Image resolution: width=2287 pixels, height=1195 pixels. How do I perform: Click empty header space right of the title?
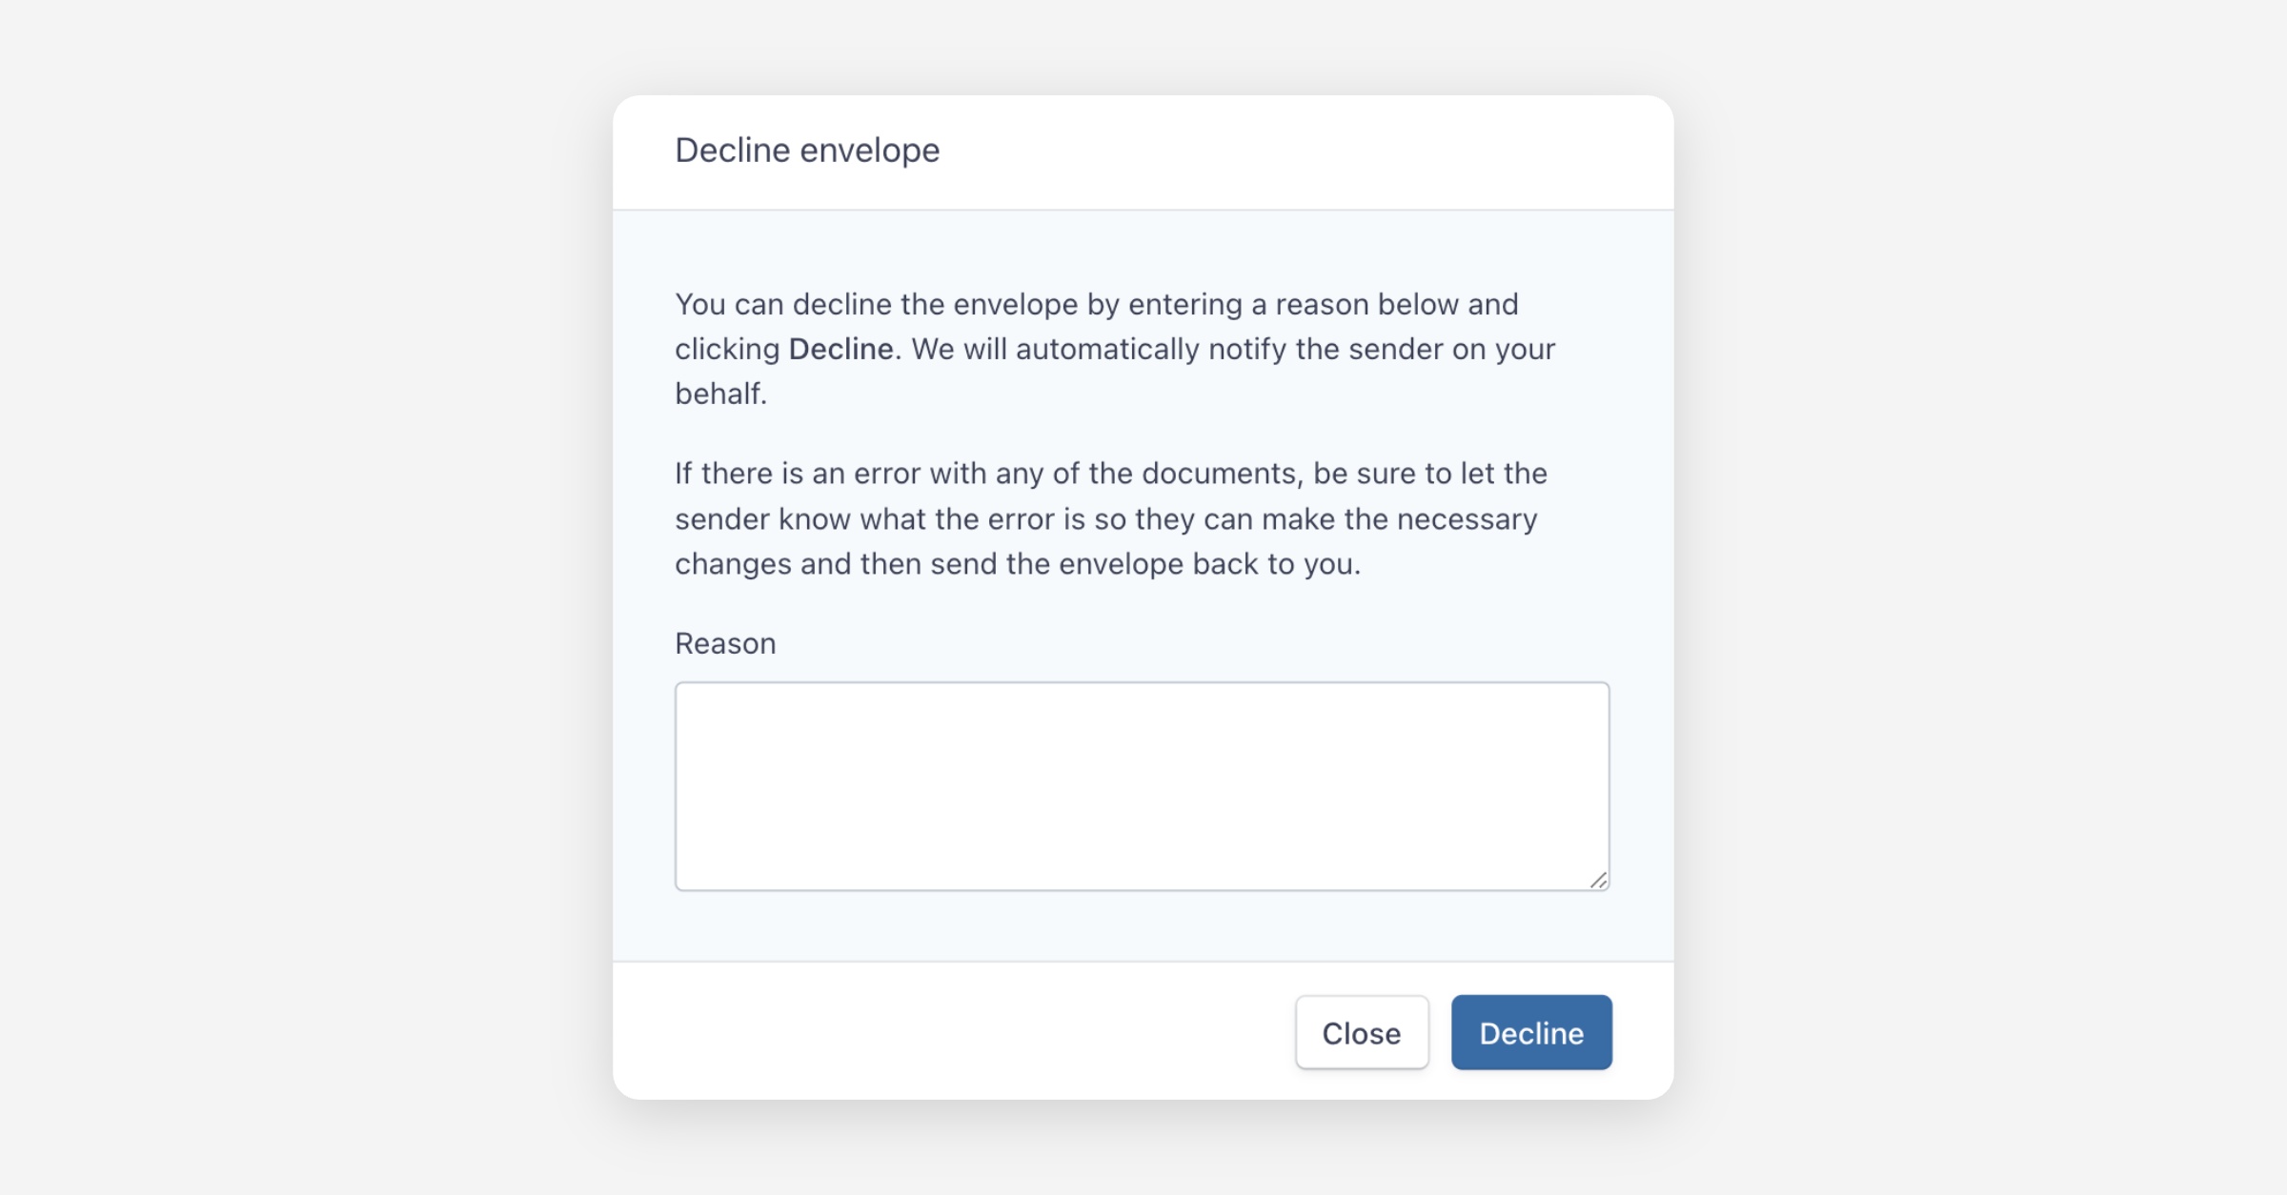click(x=1305, y=152)
